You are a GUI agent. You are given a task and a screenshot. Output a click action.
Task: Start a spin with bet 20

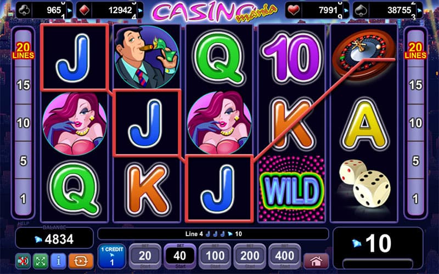click(x=145, y=256)
